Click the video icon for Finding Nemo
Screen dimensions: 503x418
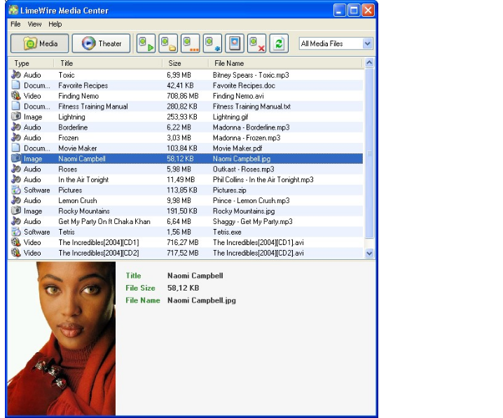pos(16,95)
